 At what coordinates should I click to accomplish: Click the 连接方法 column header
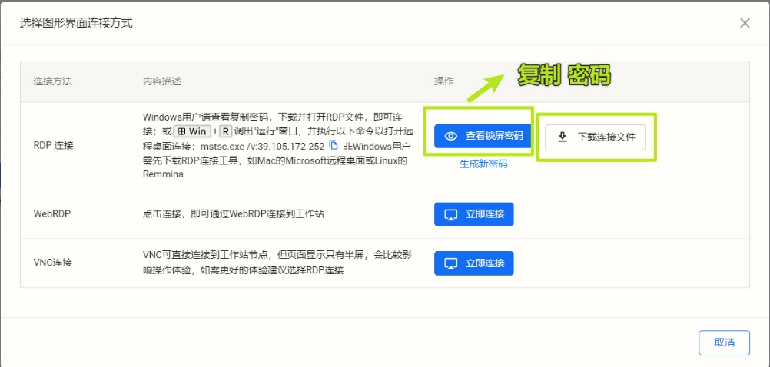pos(52,81)
